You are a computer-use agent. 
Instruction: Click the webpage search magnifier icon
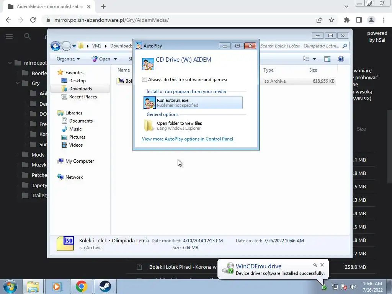(27, 36)
